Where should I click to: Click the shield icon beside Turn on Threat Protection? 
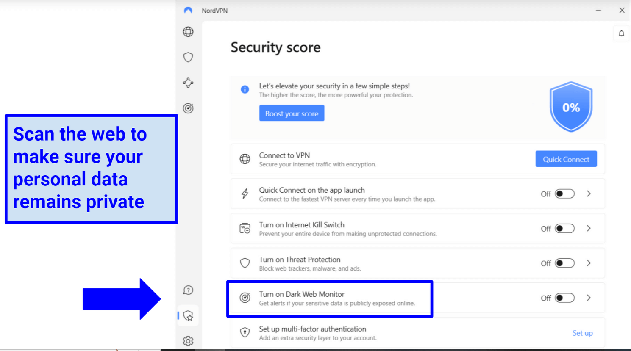pos(245,263)
